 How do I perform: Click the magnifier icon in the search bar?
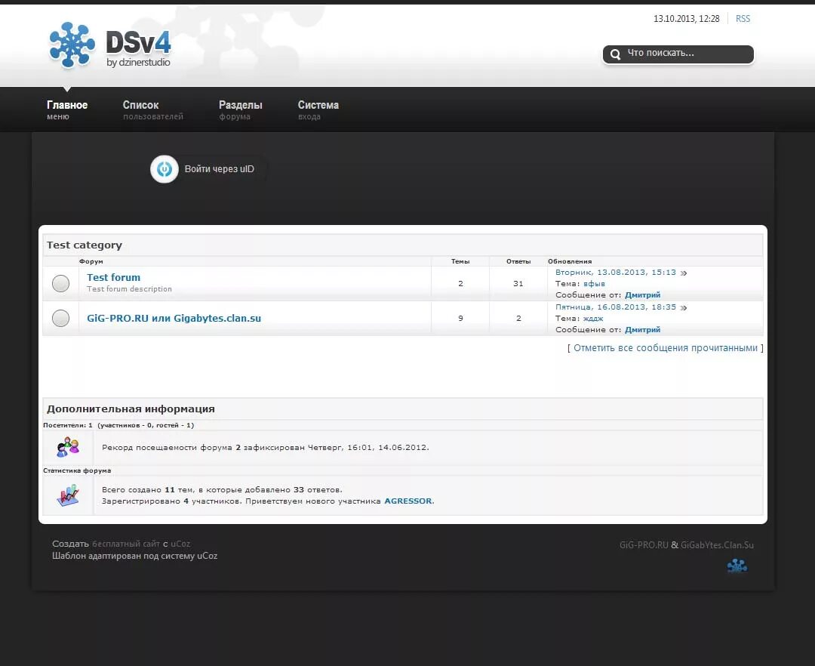[614, 54]
